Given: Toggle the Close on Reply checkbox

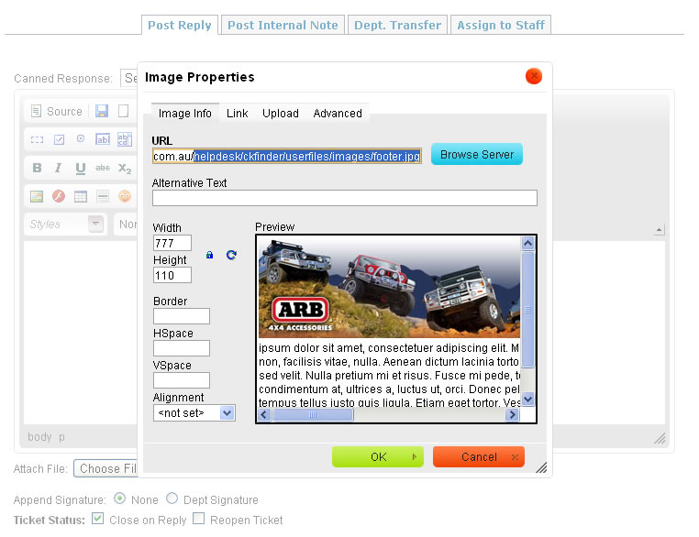Looking at the screenshot, I should point(97,519).
